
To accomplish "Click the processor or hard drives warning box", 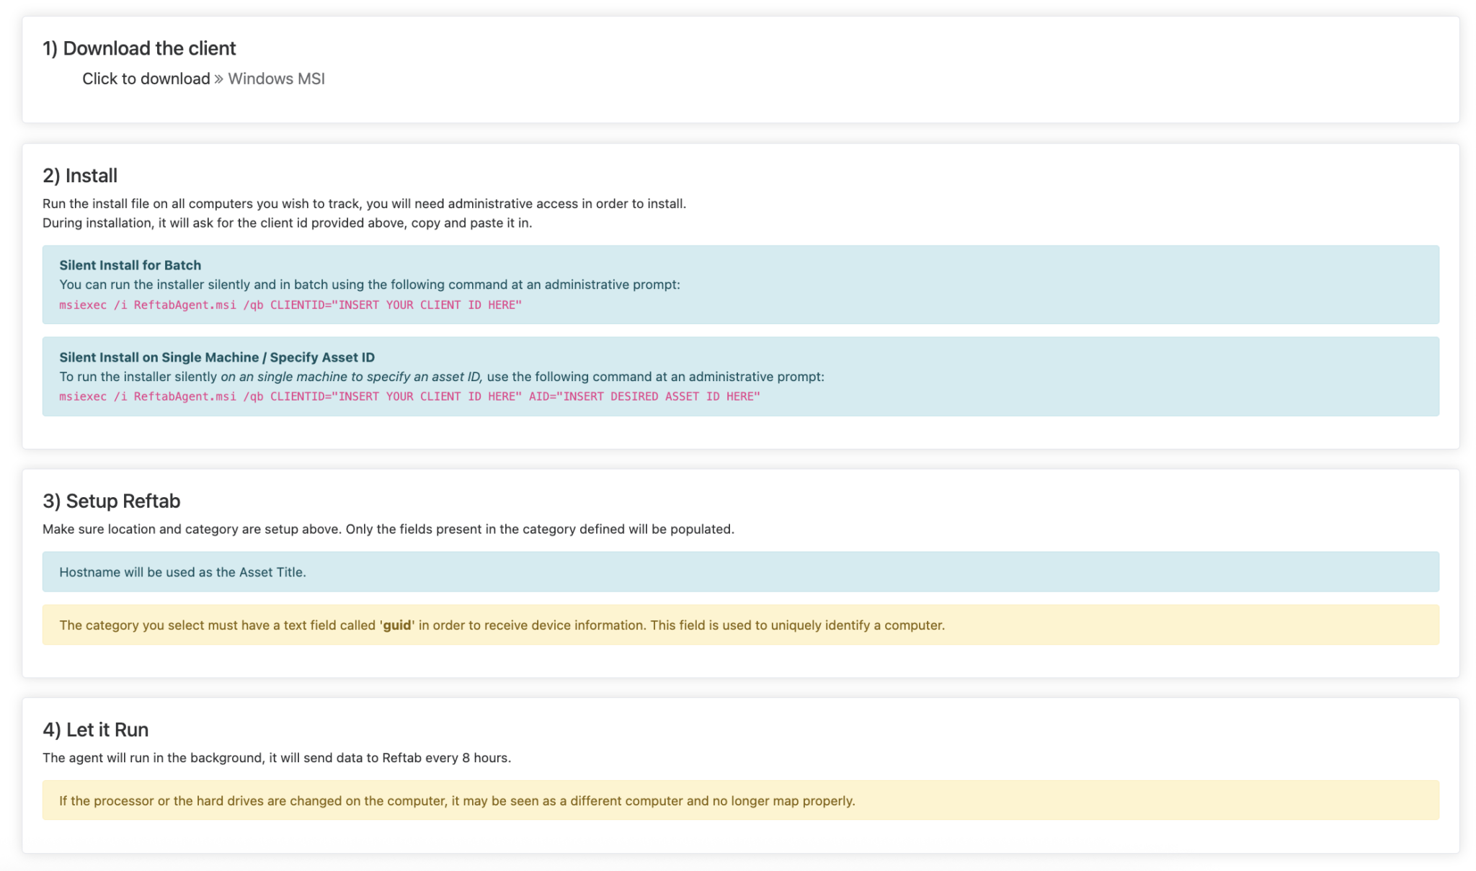I will click(740, 800).
